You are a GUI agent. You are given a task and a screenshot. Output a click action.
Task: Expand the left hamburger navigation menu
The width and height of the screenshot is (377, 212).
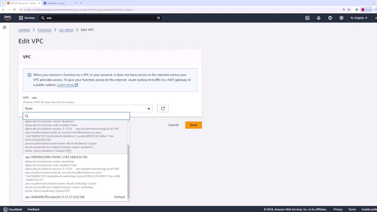click(x=4, y=27)
